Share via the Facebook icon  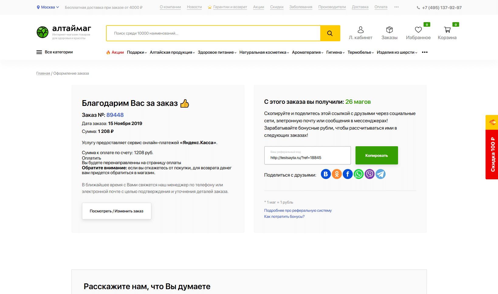click(348, 174)
